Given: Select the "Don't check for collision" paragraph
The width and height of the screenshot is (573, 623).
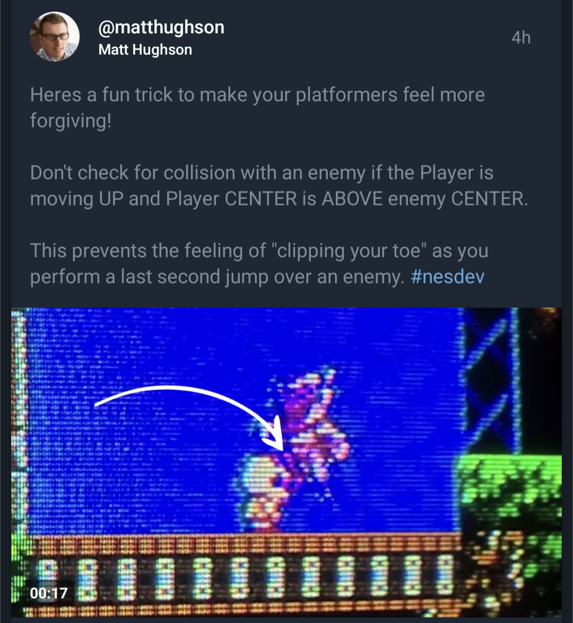Looking at the screenshot, I should click(x=279, y=186).
